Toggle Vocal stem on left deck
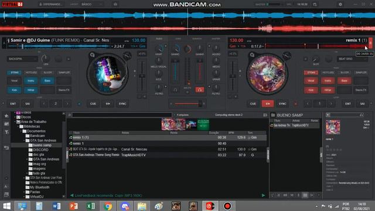This screenshot has height=211, width=375. 14,81
